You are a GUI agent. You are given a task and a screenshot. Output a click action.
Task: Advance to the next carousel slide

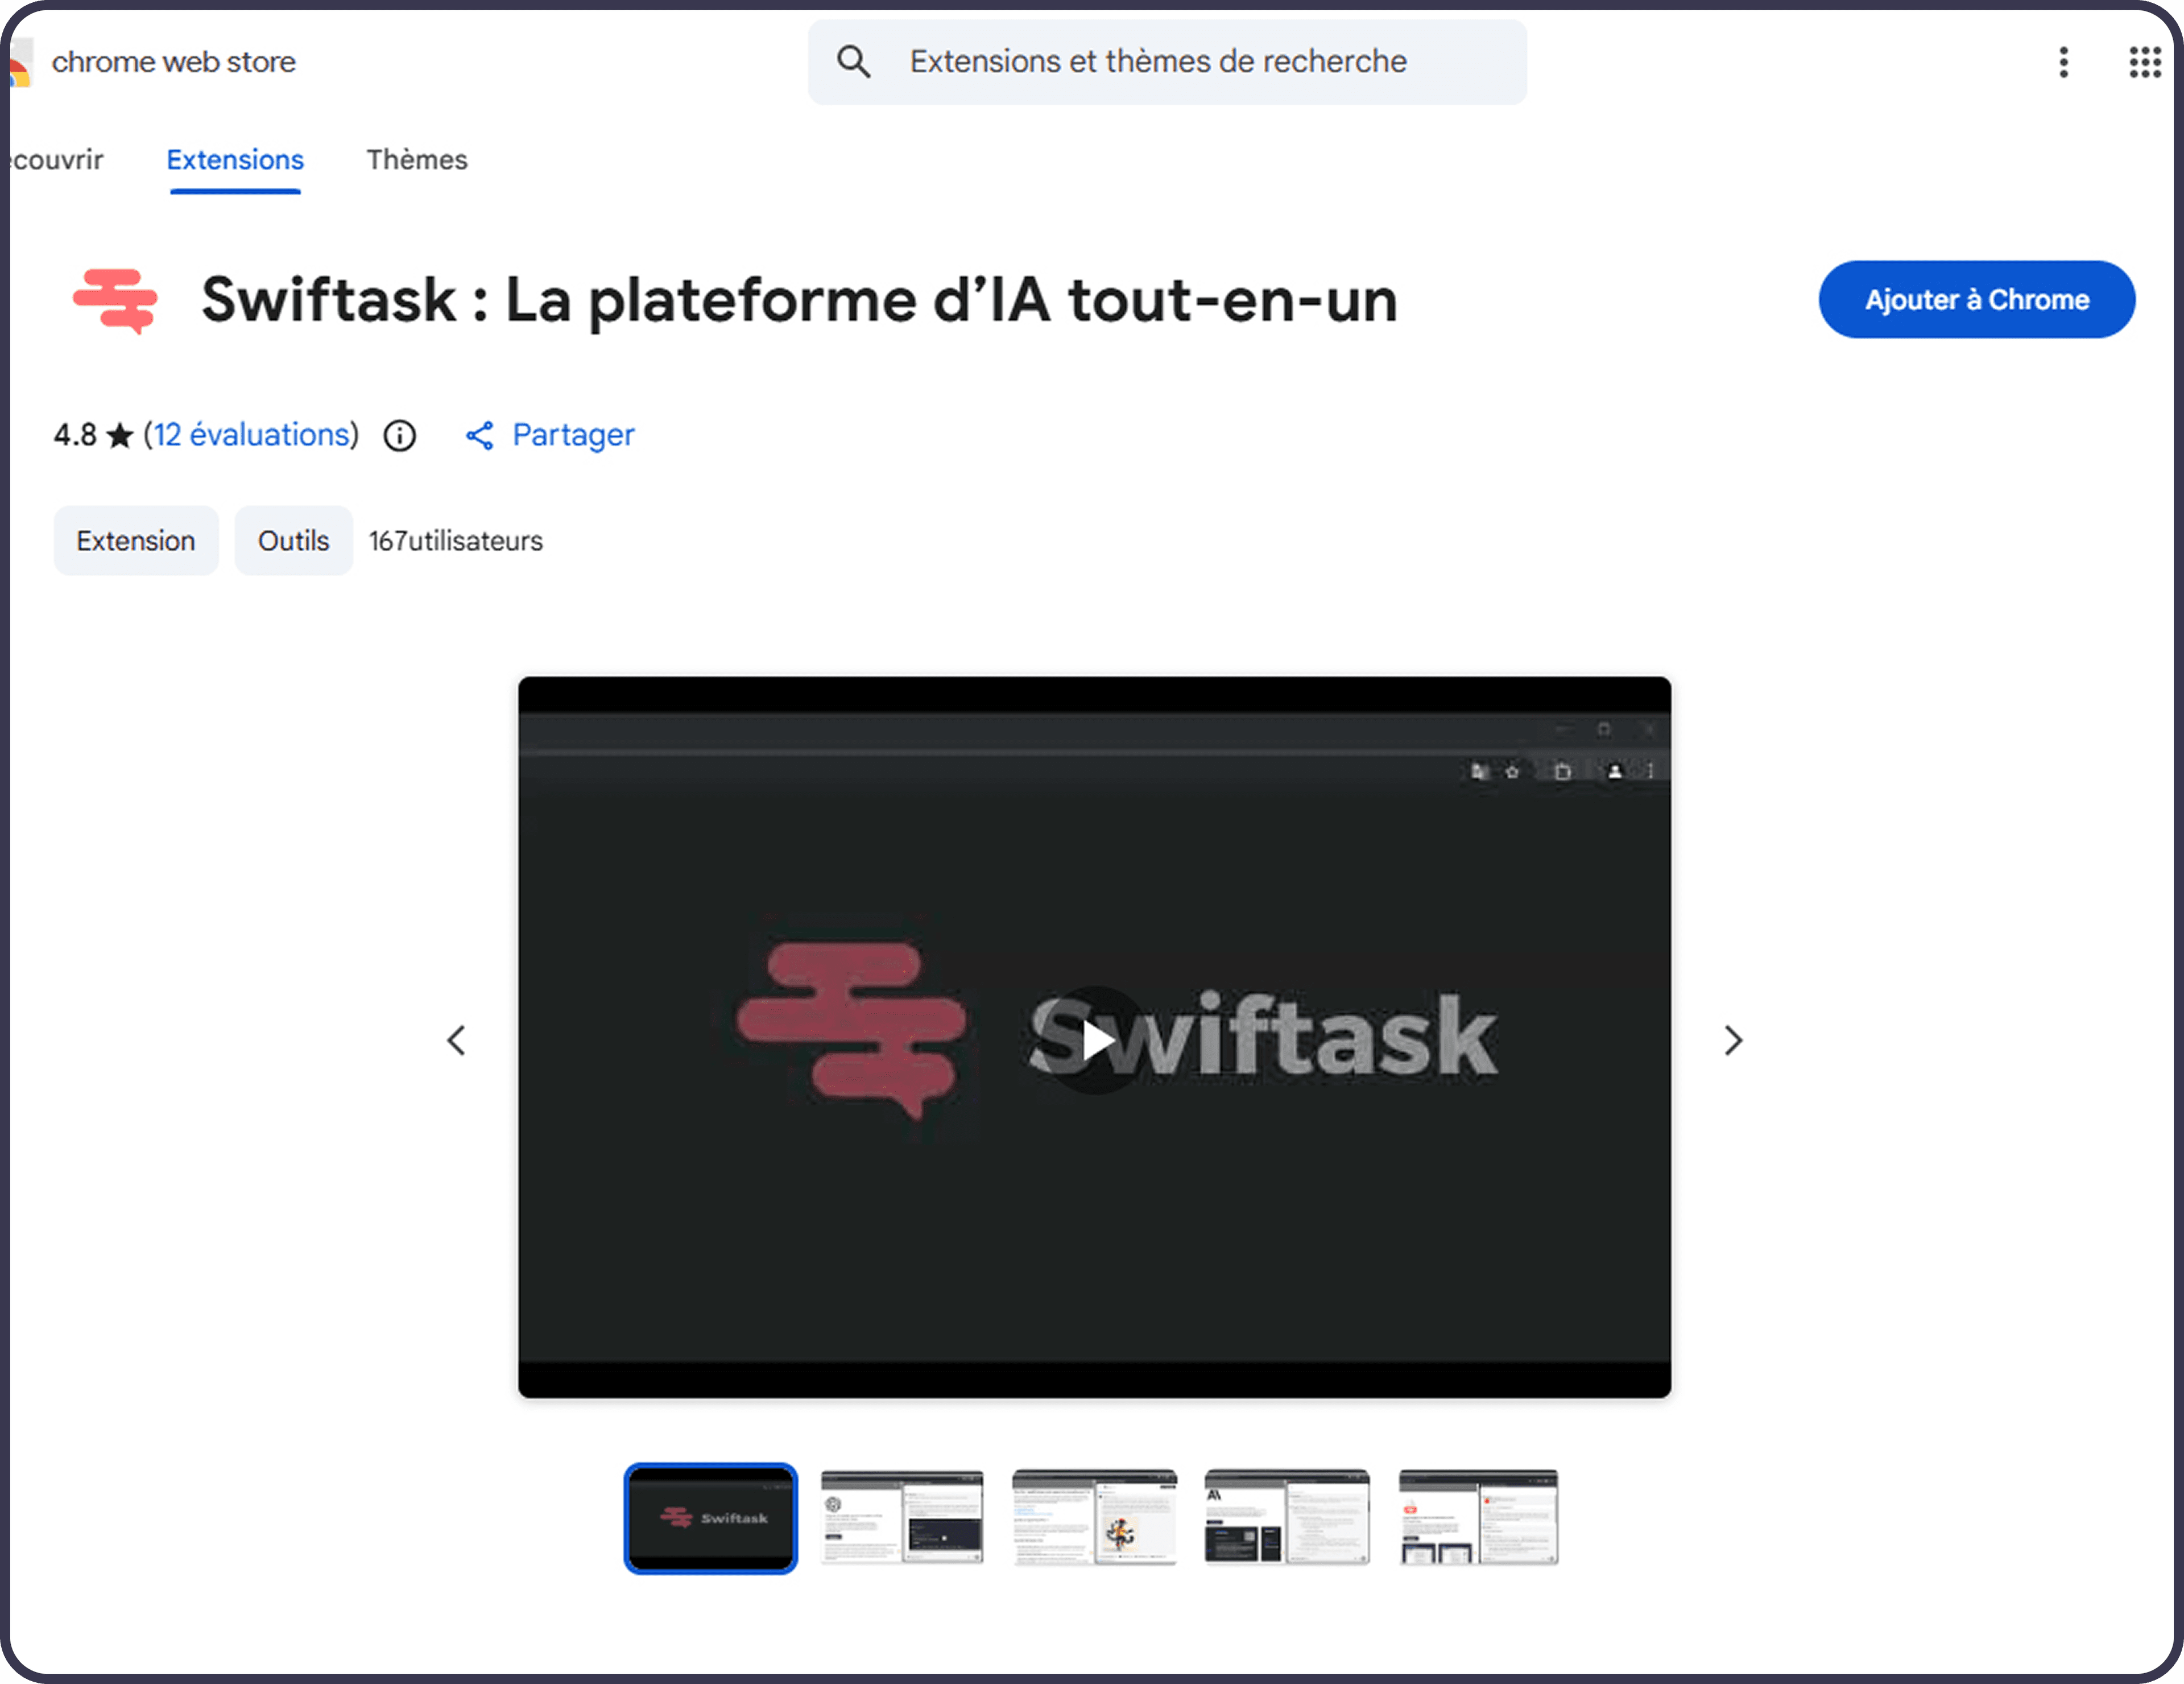(x=1733, y=1040)
